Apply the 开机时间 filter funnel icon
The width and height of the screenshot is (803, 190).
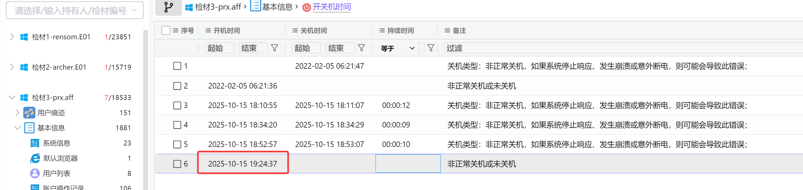click(x=275, y=48)
